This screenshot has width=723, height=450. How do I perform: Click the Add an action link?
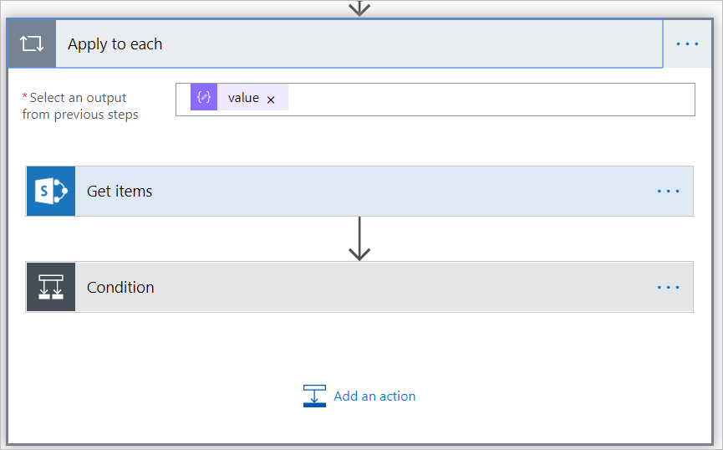[374, 396]
